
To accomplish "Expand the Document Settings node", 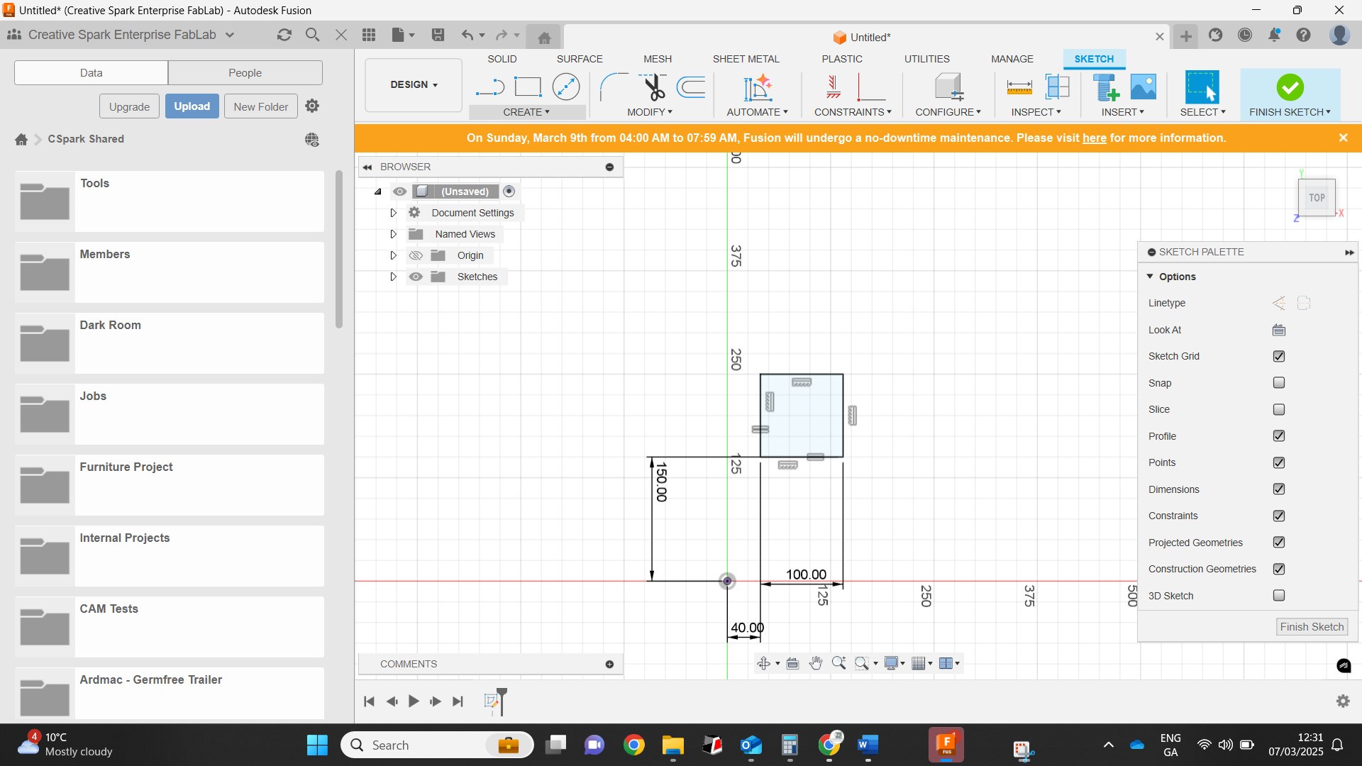I will click(x=393, y=213).
